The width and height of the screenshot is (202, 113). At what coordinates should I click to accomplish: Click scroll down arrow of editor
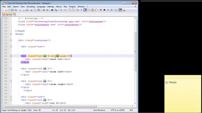coord(135,103)
